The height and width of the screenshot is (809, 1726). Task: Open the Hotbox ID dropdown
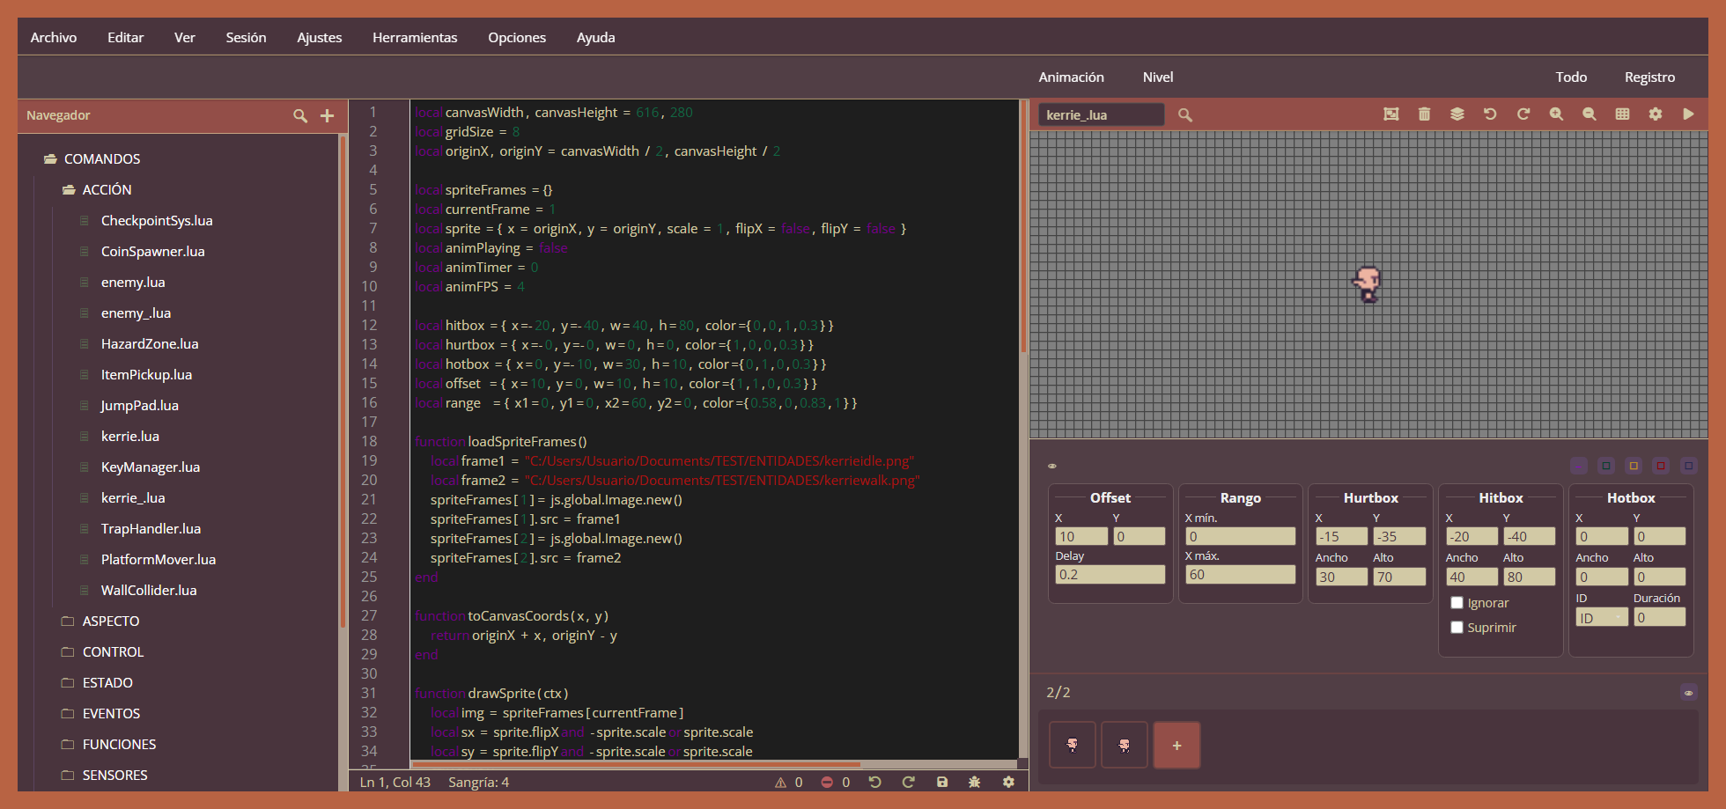point(1601,618)
